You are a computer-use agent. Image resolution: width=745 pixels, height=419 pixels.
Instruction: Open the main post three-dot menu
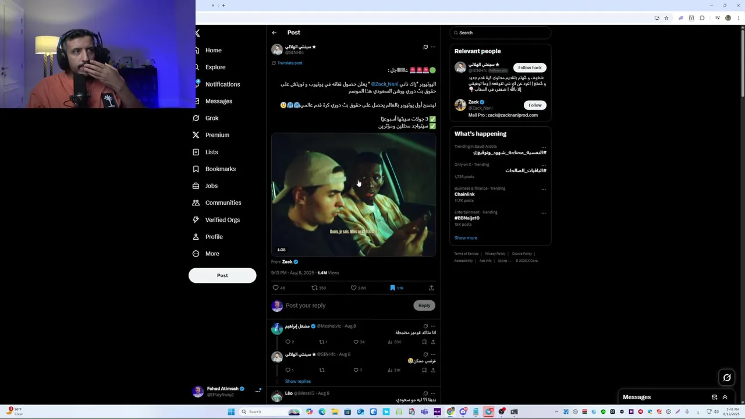432,47
